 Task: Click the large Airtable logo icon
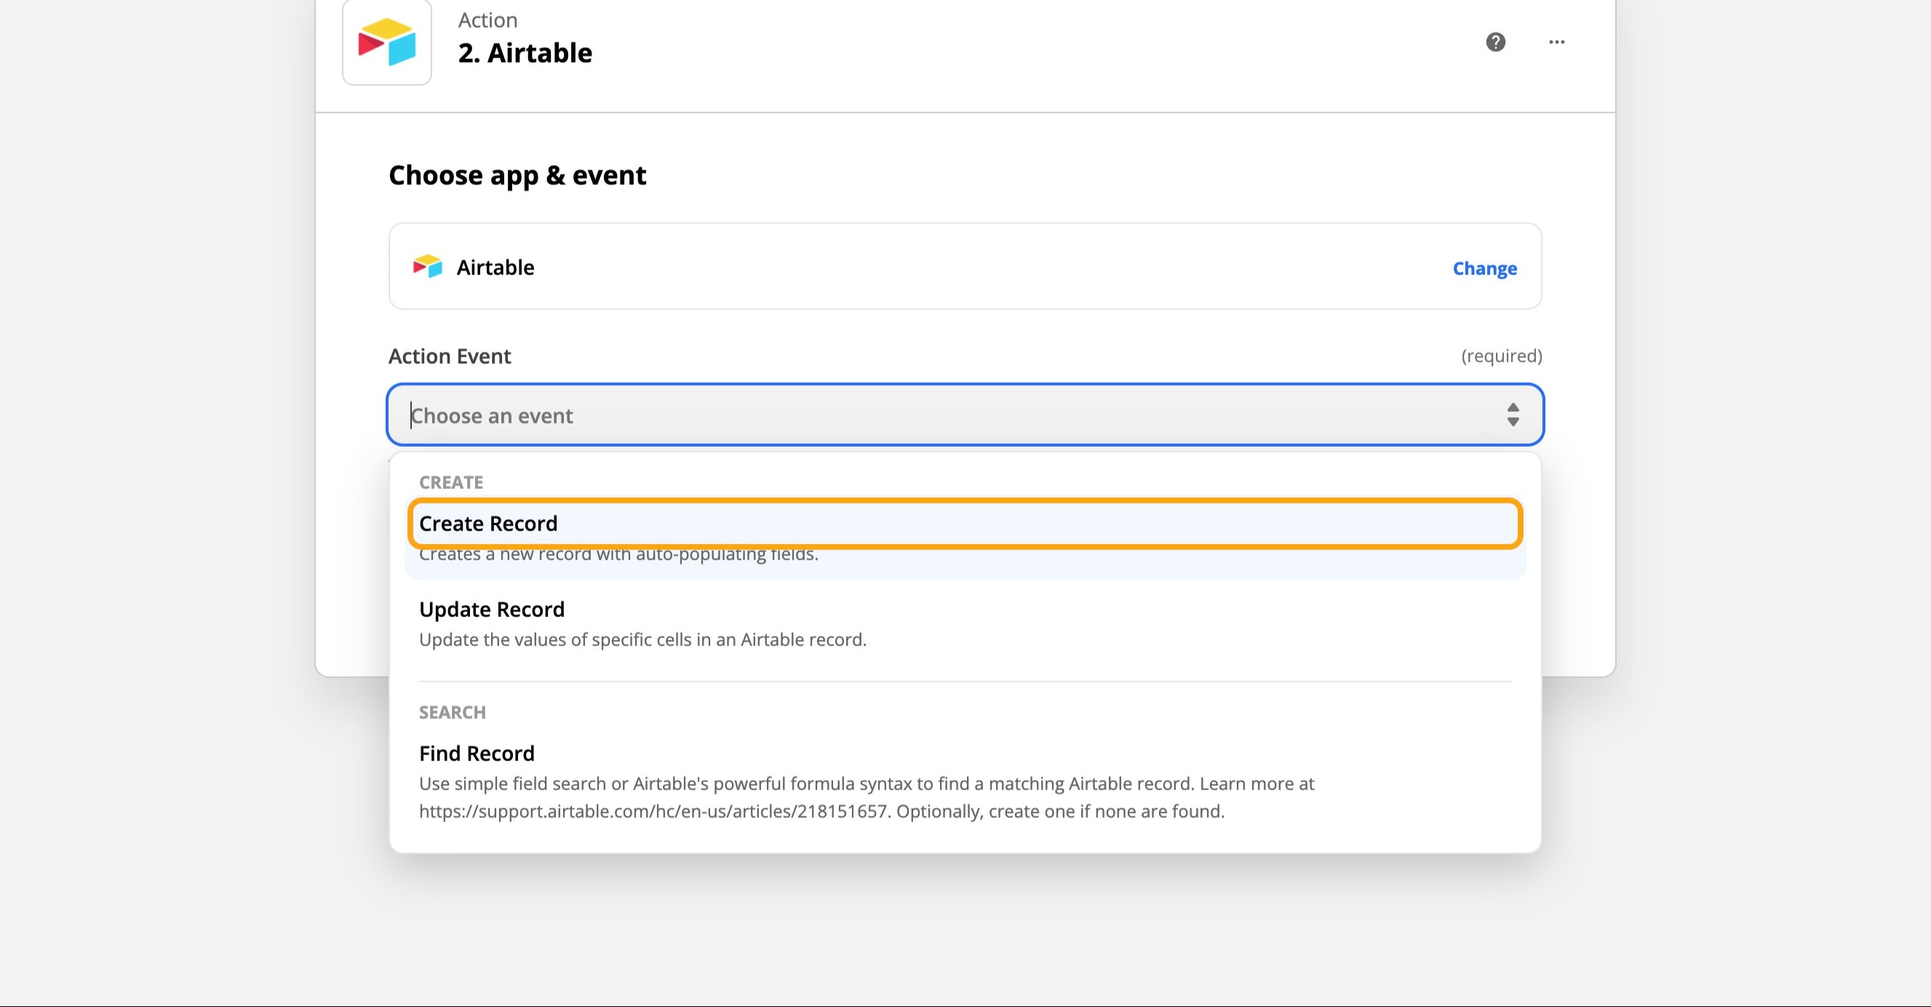pyautogui.click(x=387, y=42)
